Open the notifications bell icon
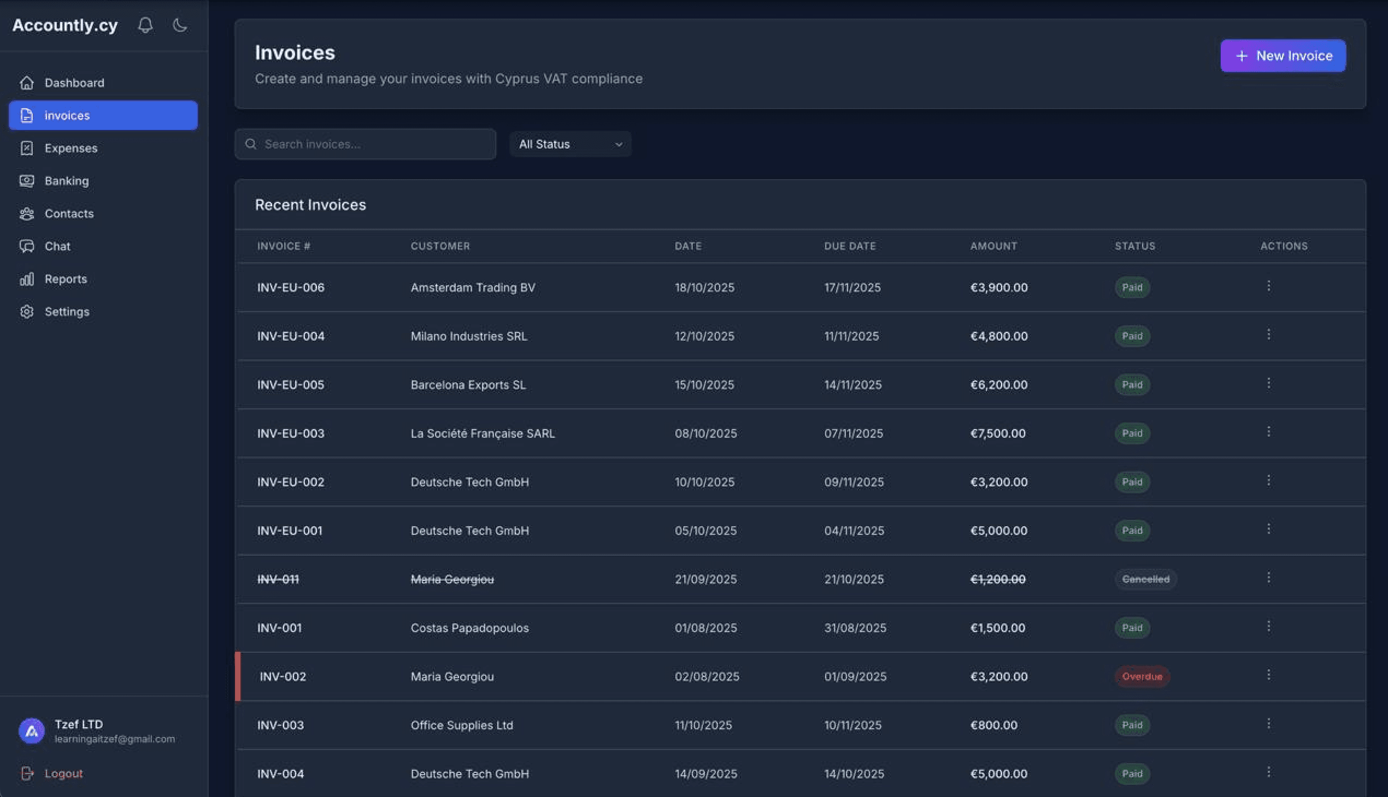1388x797 pixels. 145,25
